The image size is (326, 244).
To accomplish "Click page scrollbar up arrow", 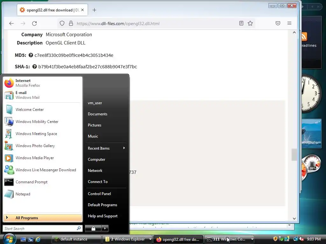I will 294,32.
